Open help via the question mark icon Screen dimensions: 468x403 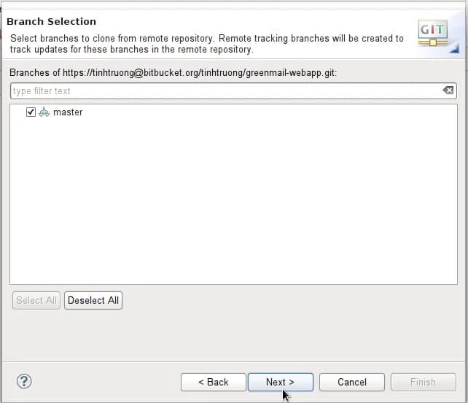[24, 381]
